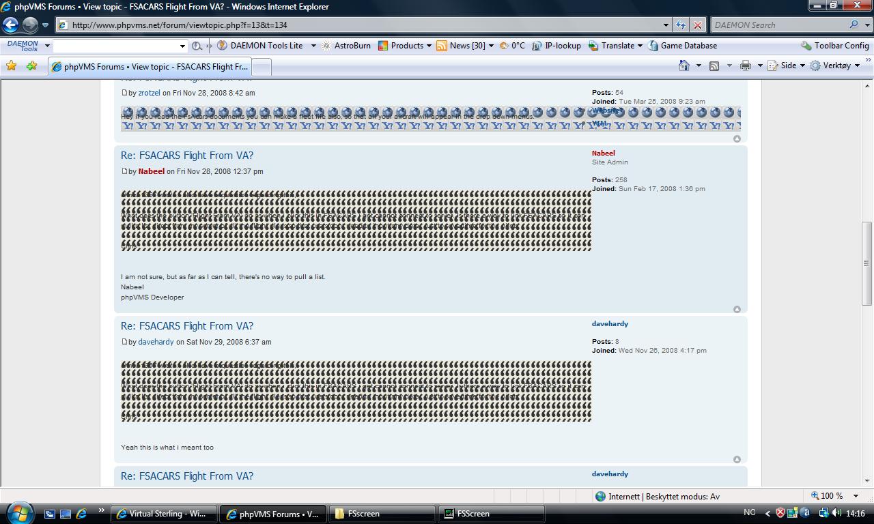874x524 pixels.
Task: Jump to top from zrotzel's post arrow
Action: point(737,139)
